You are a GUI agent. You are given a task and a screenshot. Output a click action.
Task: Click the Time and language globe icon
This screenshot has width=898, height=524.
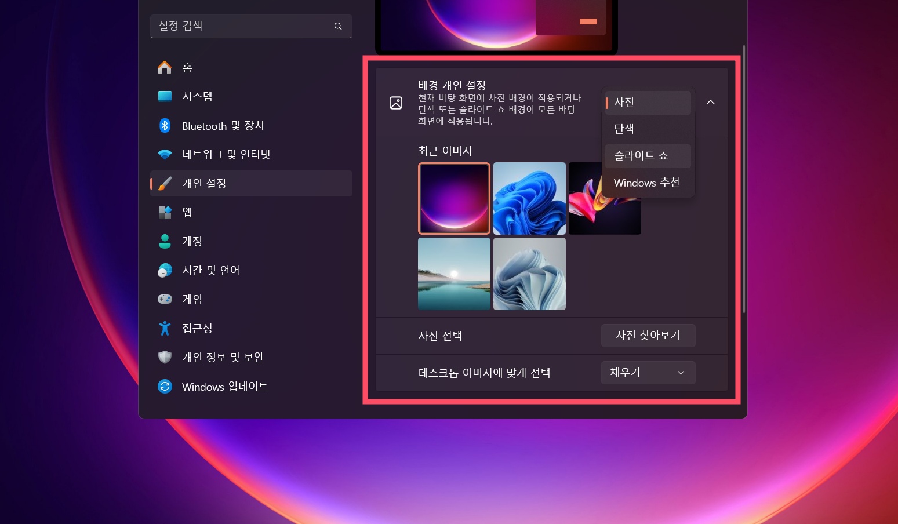click(165, 270)
